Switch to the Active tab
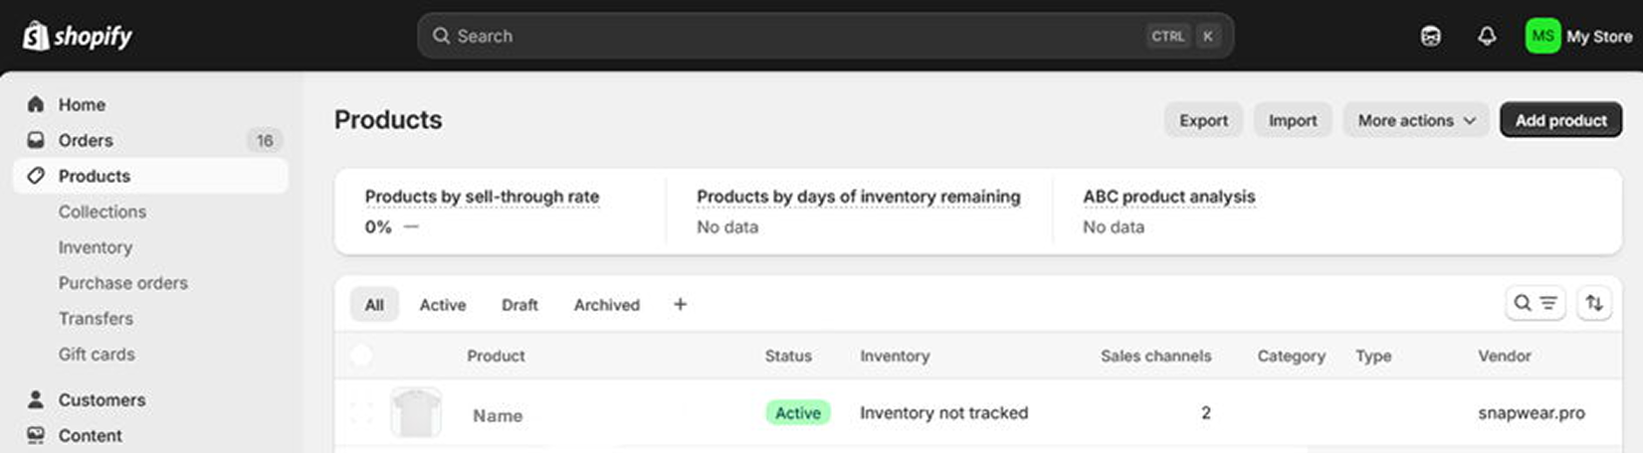1643x453 pixels. pos(442,305)
